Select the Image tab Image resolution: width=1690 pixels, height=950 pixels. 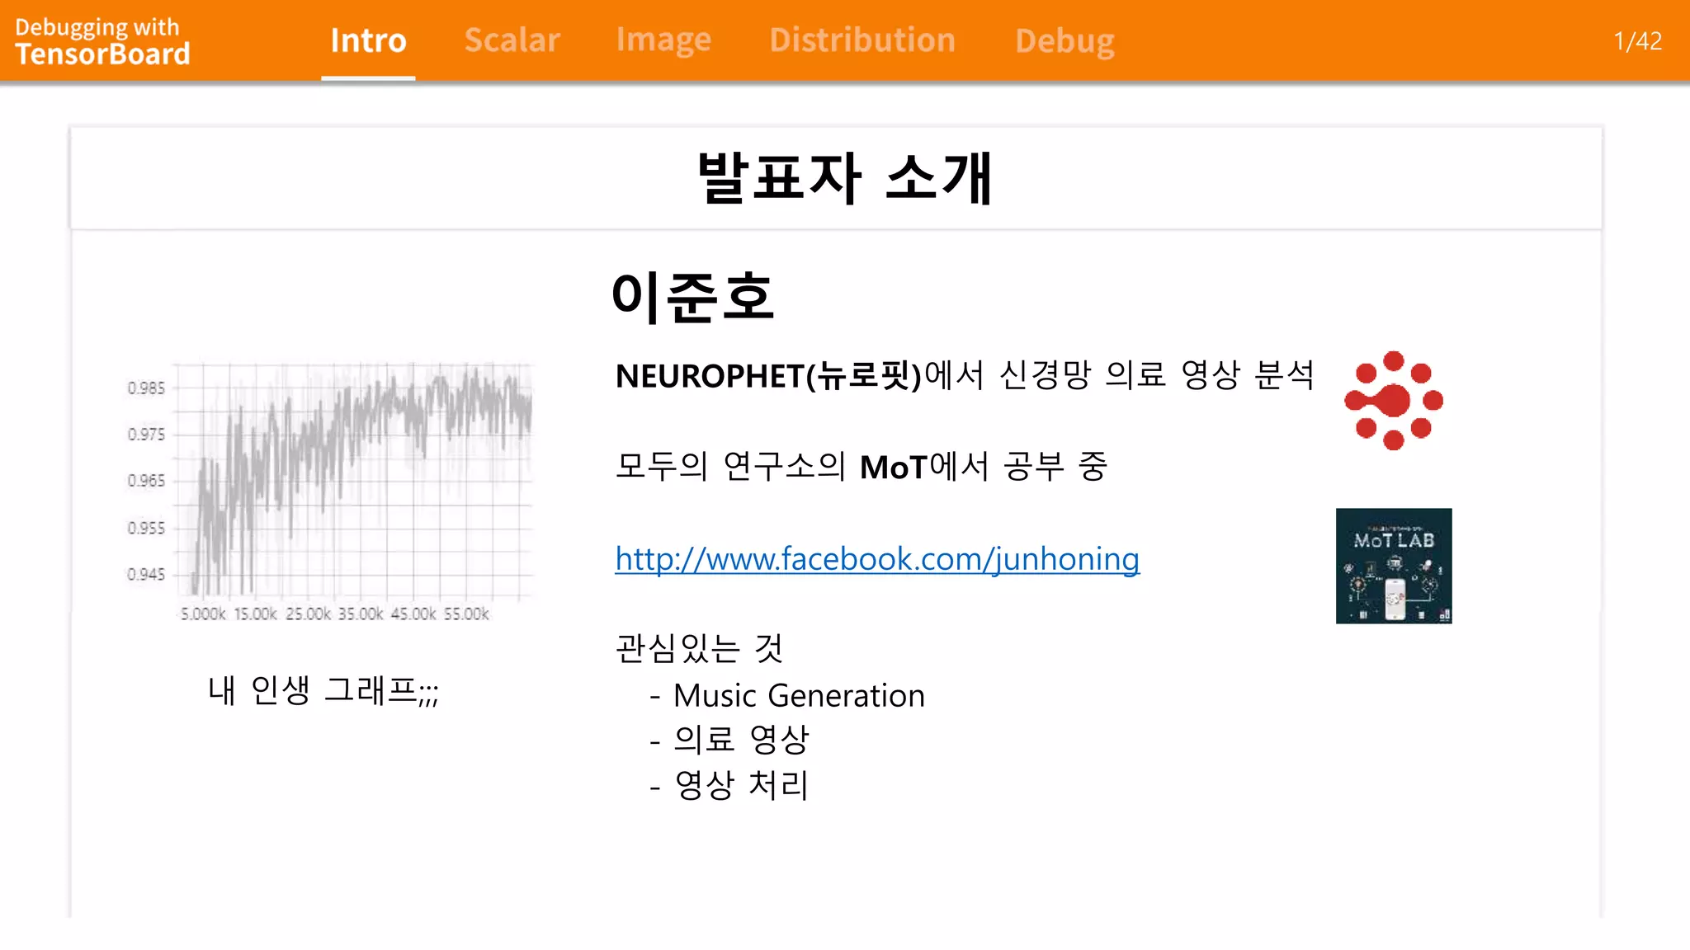tap(663, 40)
